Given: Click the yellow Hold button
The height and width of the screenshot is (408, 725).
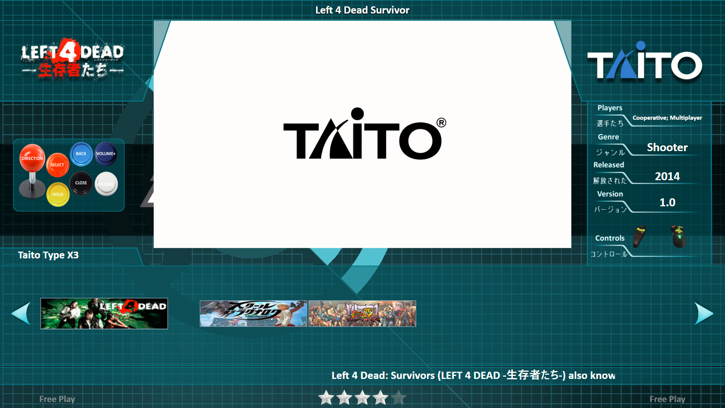Looking at the screenshot, I should coord(58,195).
